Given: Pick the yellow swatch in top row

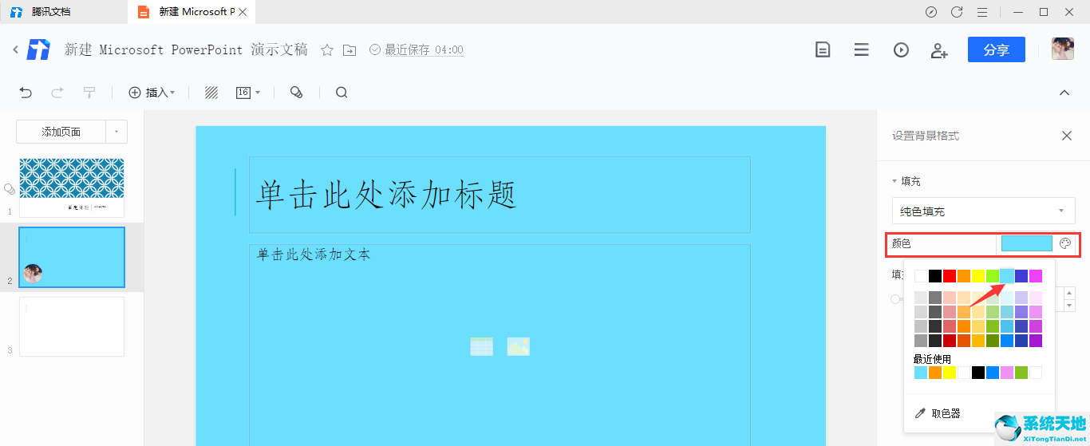Looking at the screenshot, I should pos(978,276).
